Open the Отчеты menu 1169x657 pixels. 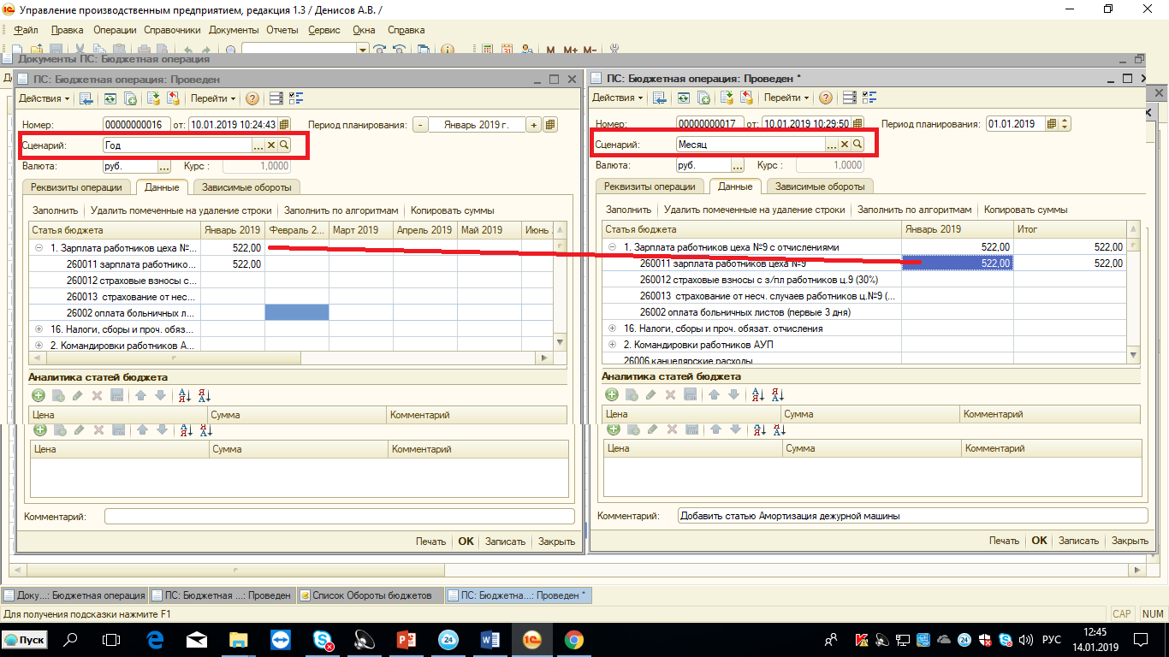click(x=282, y=30)
